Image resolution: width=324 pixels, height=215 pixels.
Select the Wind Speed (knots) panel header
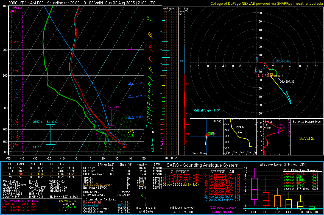(169, 10)
